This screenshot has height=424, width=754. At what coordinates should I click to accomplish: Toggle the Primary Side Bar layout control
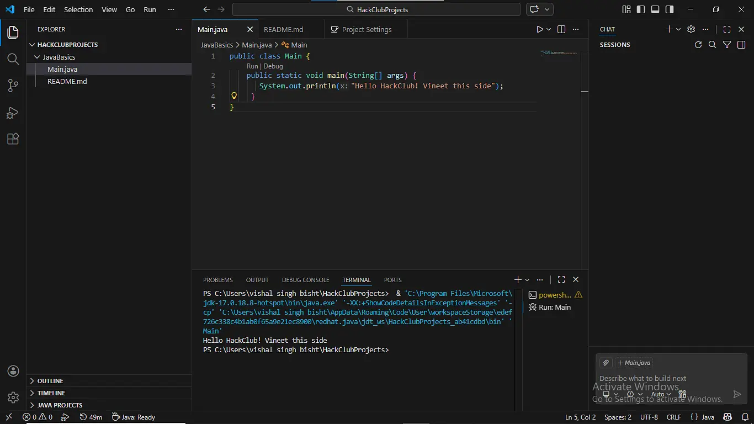[x=641, y=9]
